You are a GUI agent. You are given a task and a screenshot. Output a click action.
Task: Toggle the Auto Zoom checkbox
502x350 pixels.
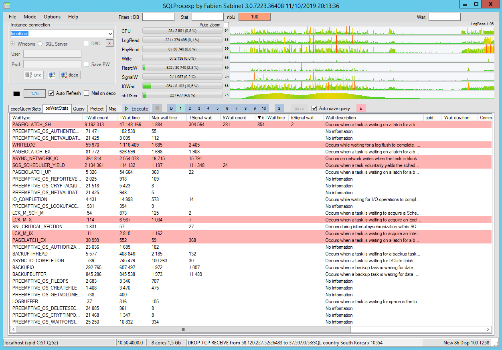[x=226, y=25]
